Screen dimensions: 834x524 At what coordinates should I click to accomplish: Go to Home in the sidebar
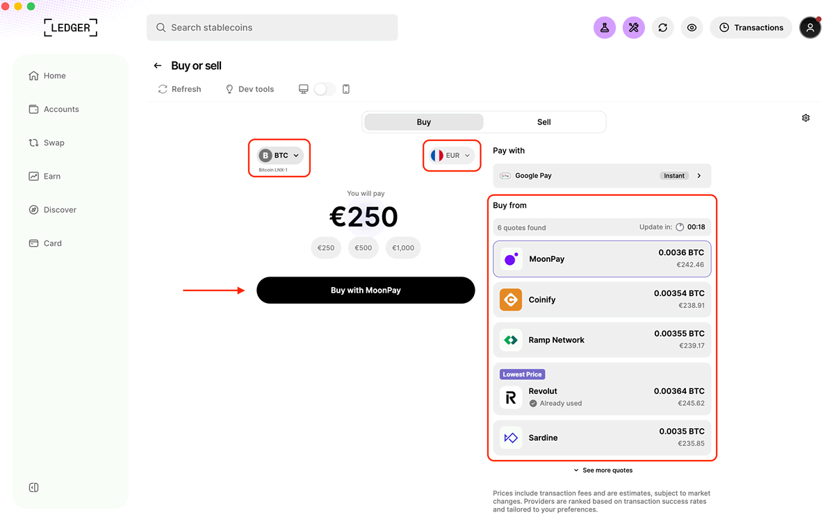click(47, 76)
